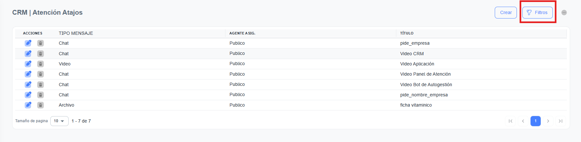Jump to the last page
The width and height of the screenshot is (581, 142).
[560, 121]
